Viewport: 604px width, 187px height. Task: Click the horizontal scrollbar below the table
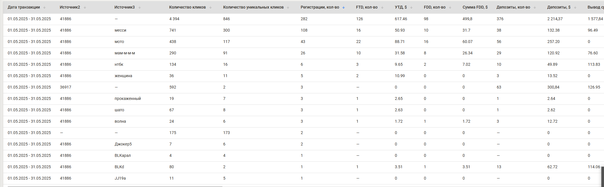point(114,186)
